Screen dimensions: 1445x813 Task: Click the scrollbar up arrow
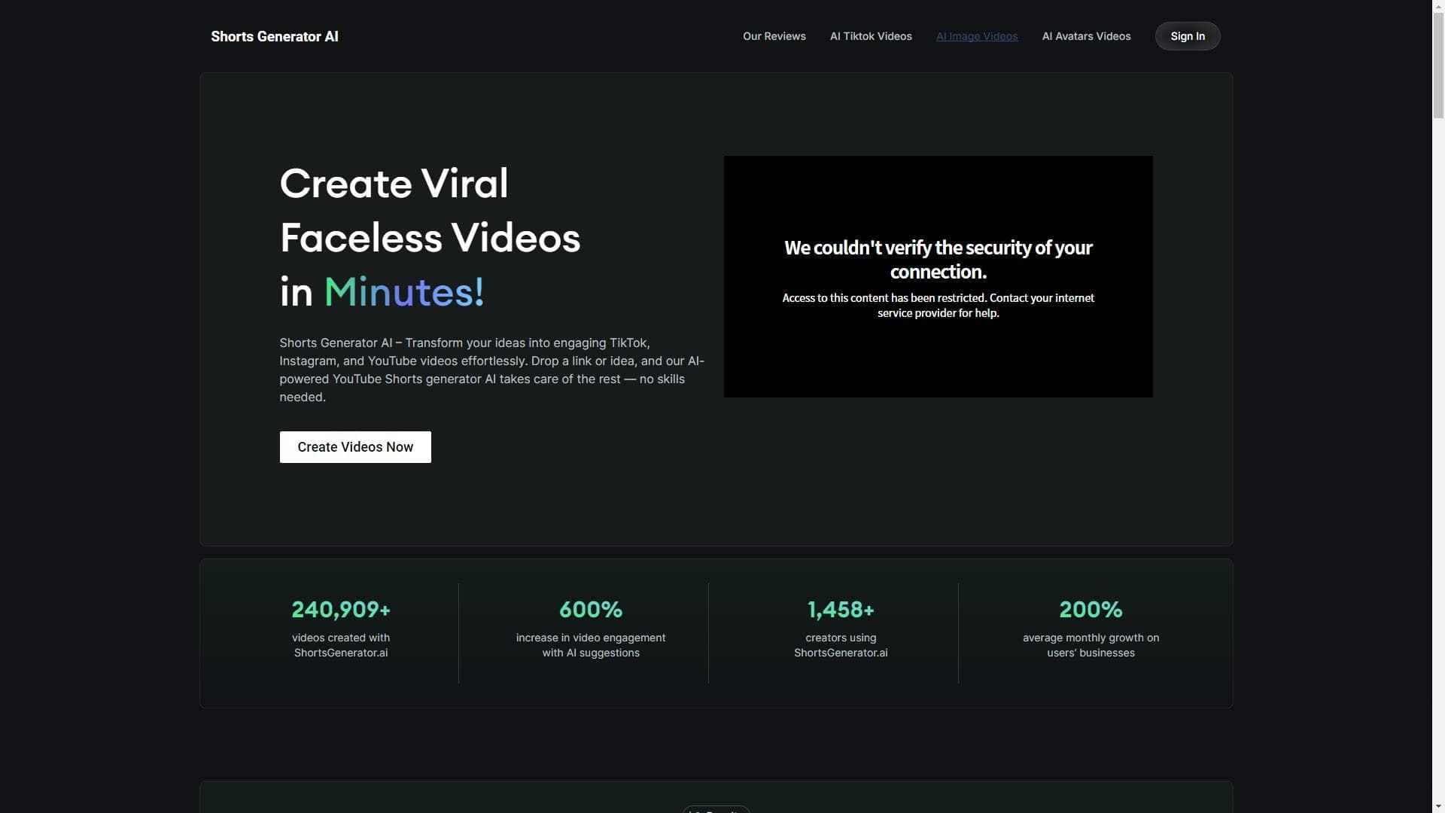(x=1438, y=6)
